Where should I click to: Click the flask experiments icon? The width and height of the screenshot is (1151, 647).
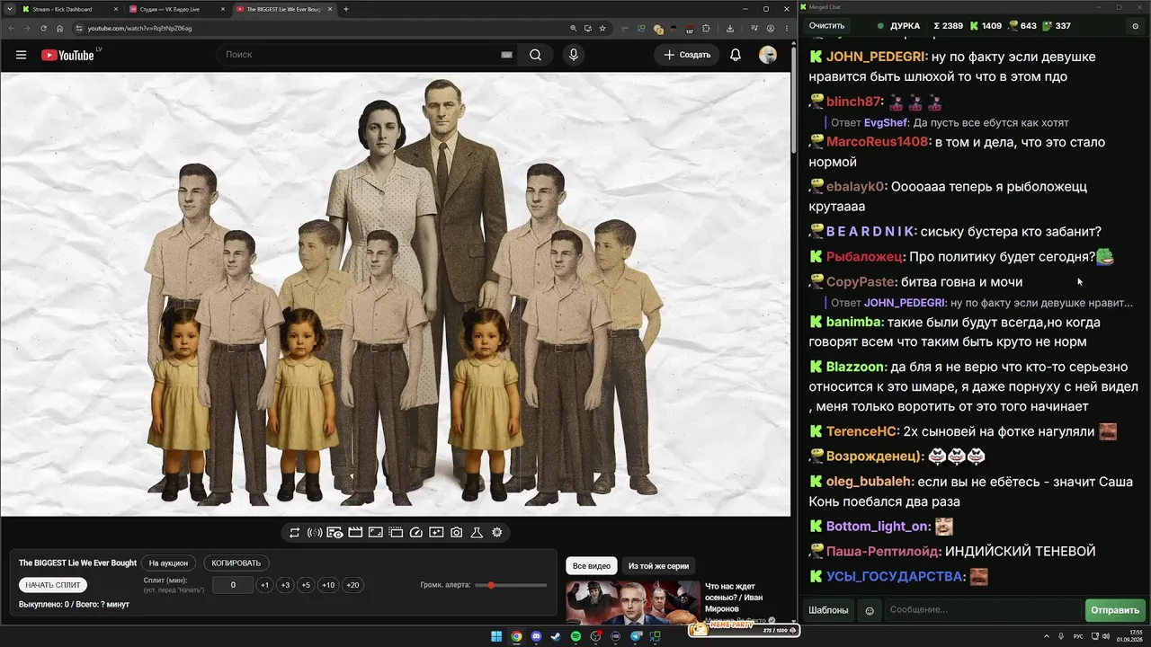477,533
